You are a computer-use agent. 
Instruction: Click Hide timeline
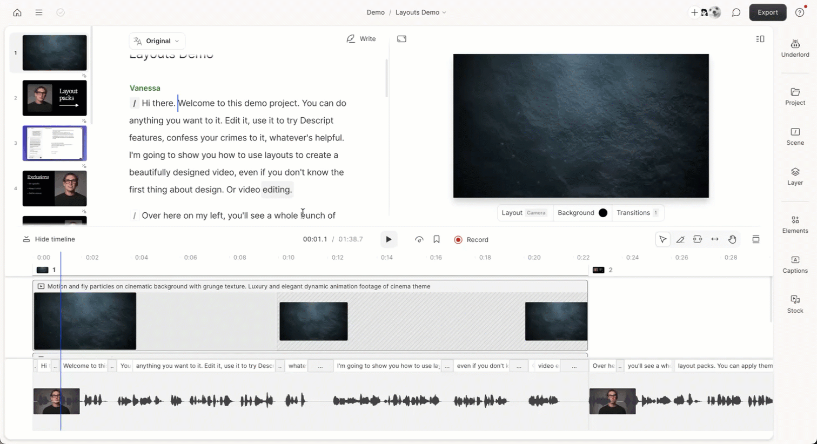(x=49, y=239)
